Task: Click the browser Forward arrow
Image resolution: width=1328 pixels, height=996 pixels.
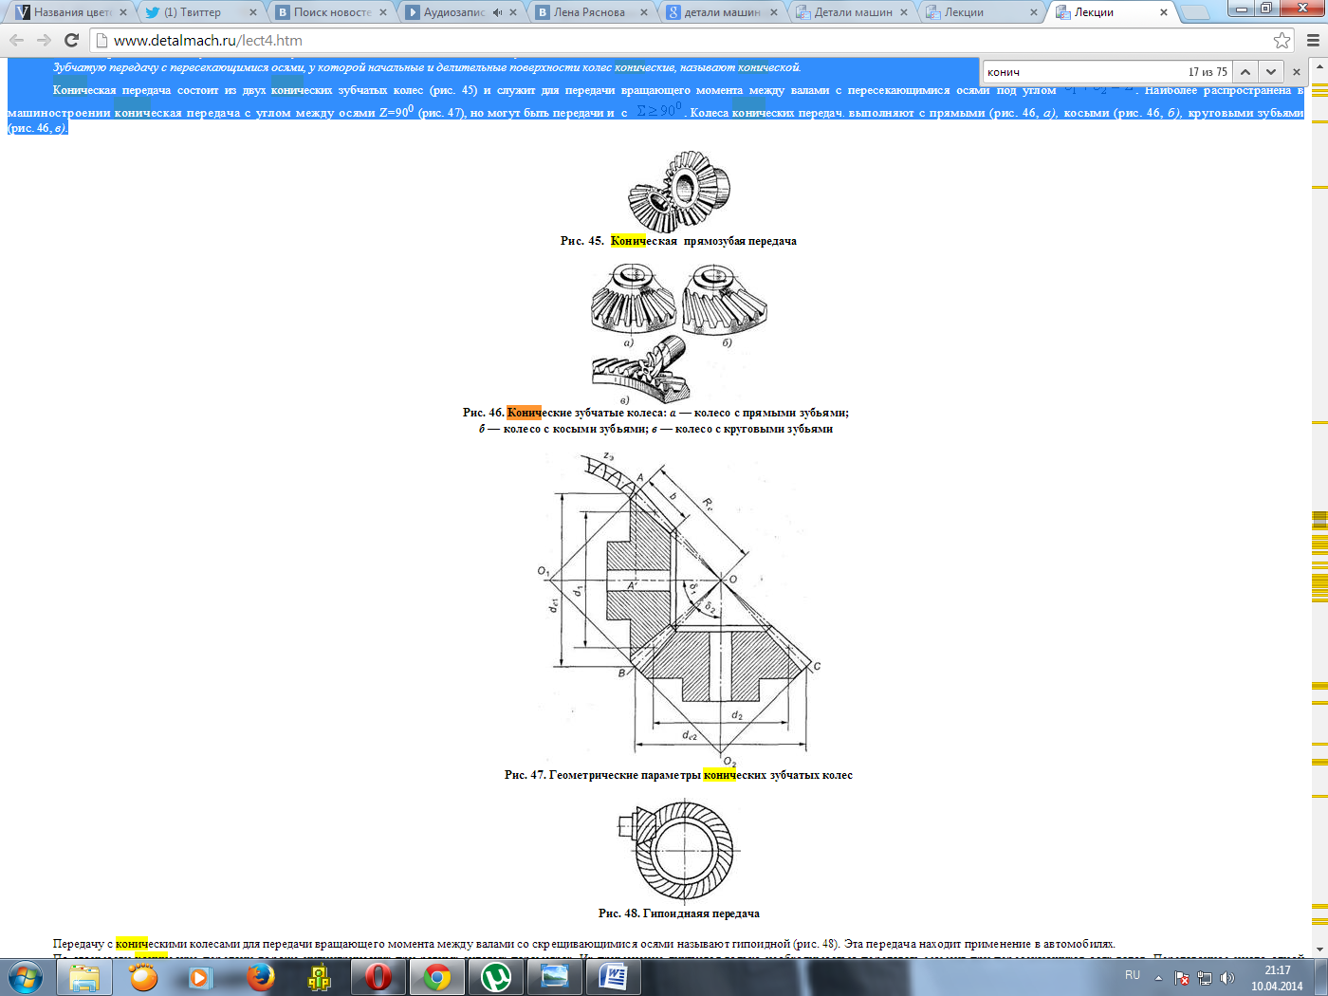Action: [x=44, y=41]
